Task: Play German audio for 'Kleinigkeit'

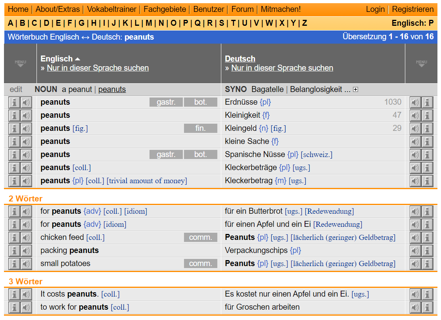Action: click(415, 115)
